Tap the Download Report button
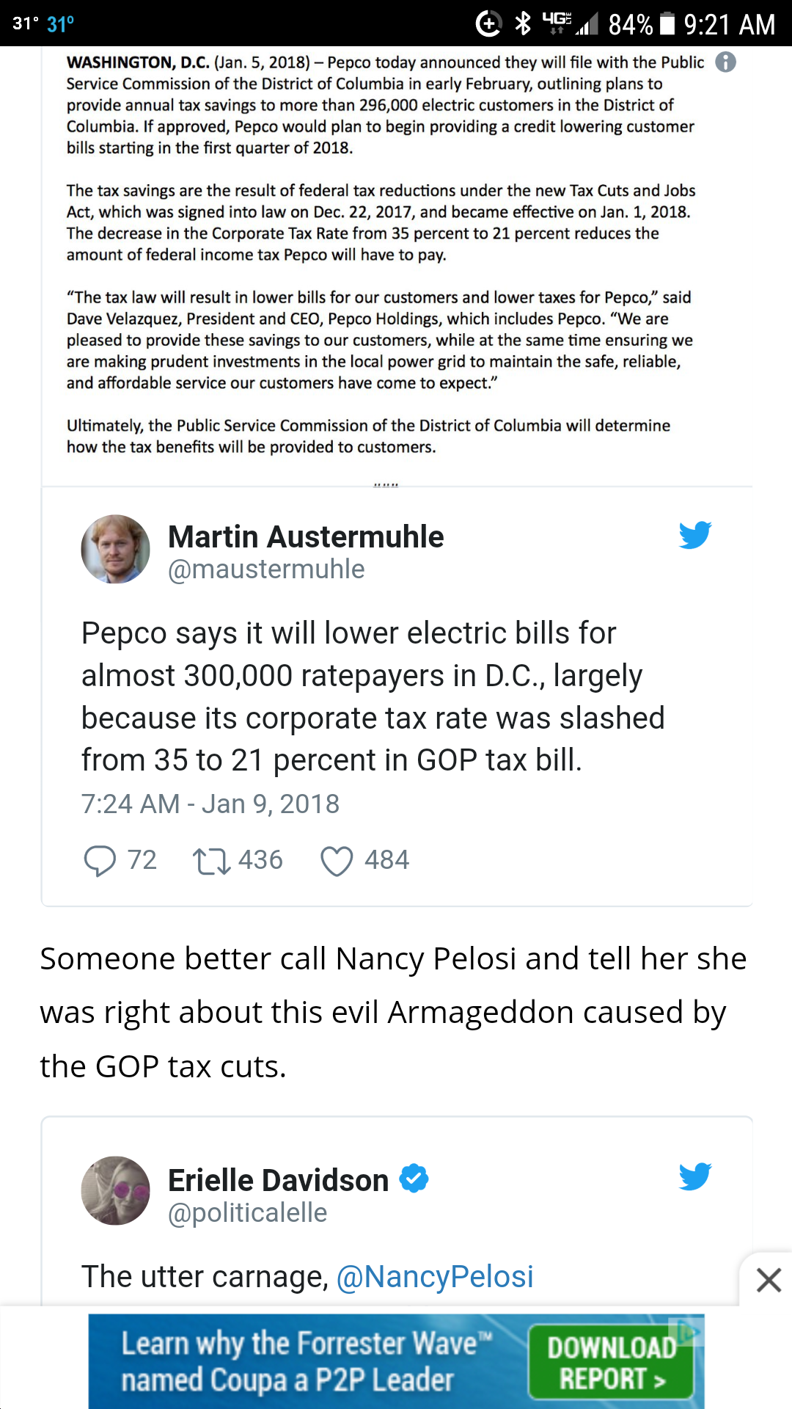The image size is (792, 1409). (x=611, y=1362)
